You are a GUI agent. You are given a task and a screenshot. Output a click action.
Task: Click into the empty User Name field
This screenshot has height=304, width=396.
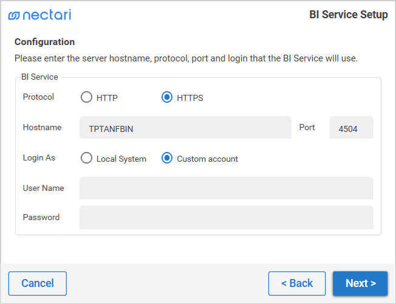click(x=227, y=188)
